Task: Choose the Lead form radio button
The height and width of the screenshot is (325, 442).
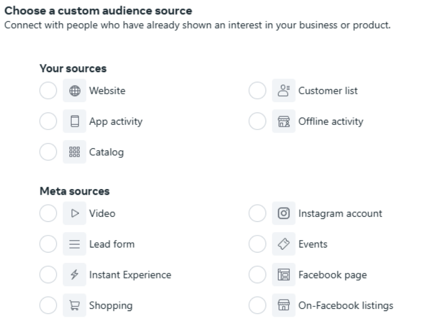Action: click(x=48, y=244)
